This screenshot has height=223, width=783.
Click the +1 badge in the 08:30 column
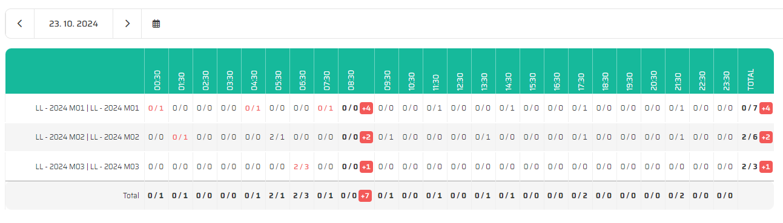coord(366,166)
